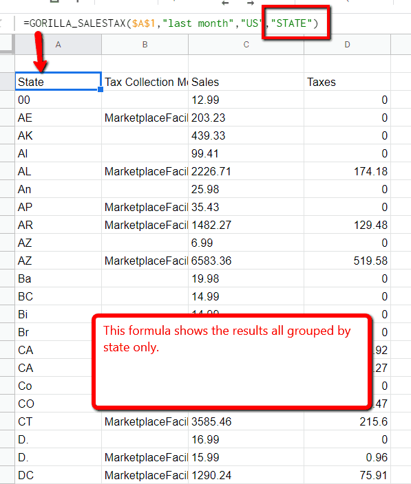
Task: Click the taxes value 215.6
Action: coord(348,421)
